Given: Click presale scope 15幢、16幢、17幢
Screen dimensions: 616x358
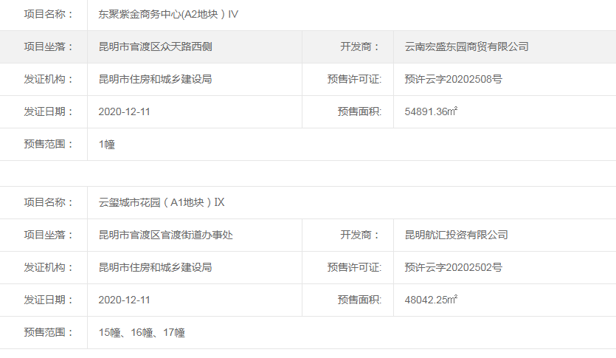Looking at the screenshot, I should [142, 333].
